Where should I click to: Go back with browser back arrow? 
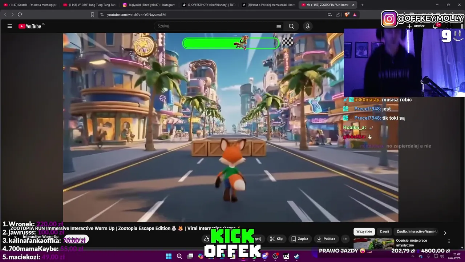(x=5, y=15)
